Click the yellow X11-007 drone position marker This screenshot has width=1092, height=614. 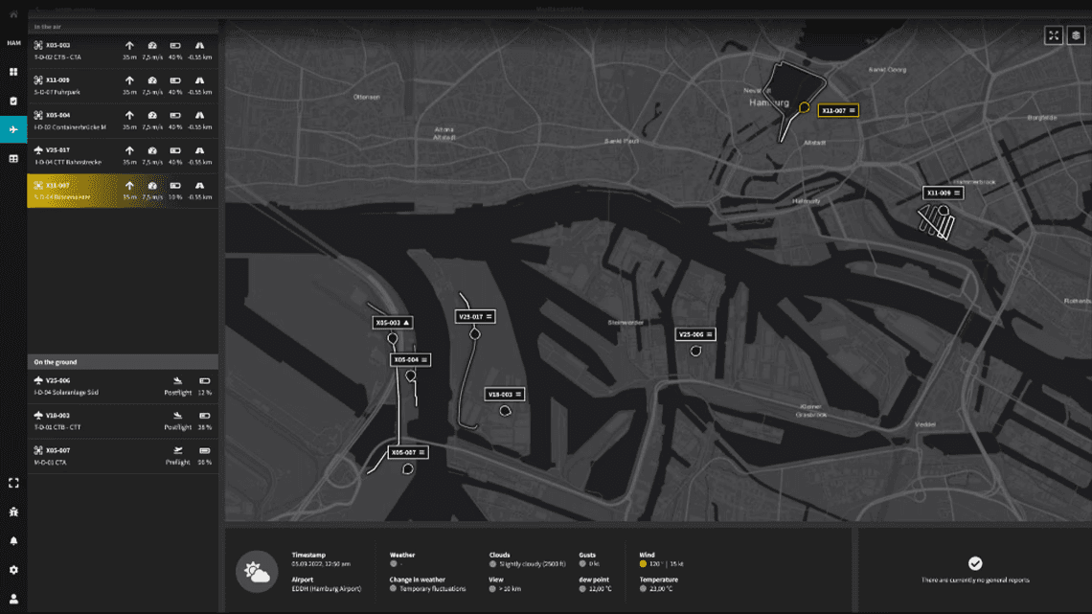click(x=805, y=107)
